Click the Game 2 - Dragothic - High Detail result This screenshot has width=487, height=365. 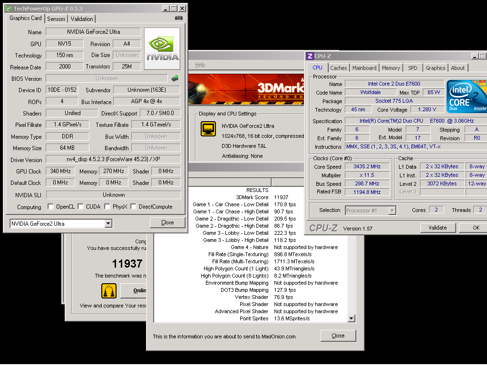click(x=244, y=226)
